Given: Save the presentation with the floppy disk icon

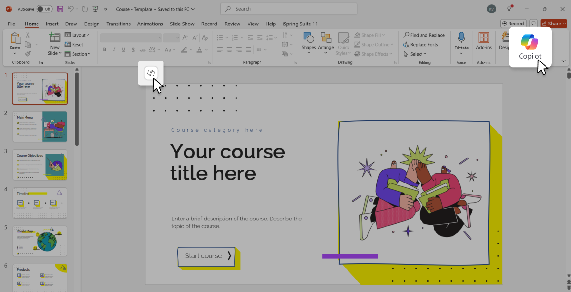Looking at the screenshot, I should (60, 9).
